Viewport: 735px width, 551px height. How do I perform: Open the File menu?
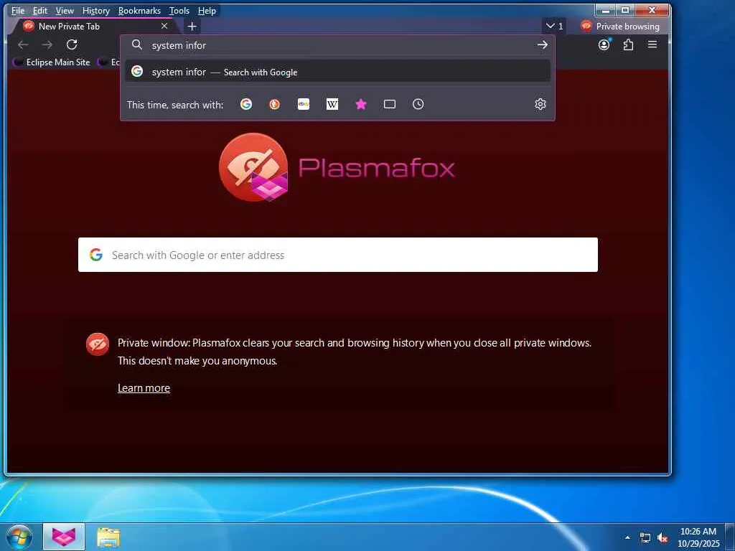point(18,10)
